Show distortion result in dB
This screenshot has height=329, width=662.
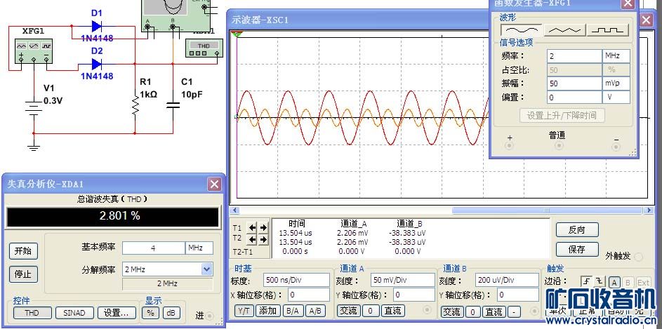click(171, 313)
